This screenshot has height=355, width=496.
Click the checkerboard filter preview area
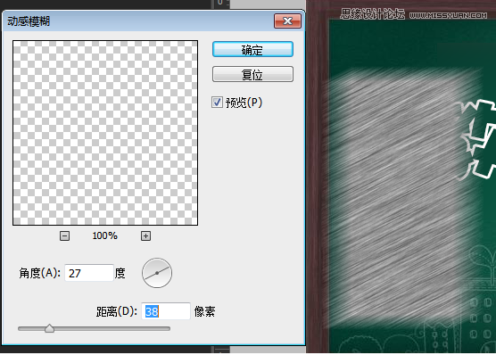point(105,133)
